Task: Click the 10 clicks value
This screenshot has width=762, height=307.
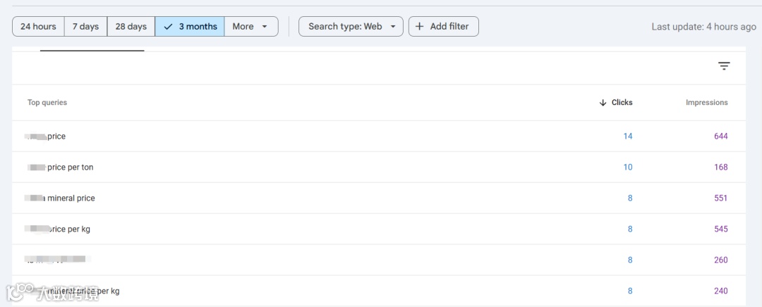Action: pos(628,168)
